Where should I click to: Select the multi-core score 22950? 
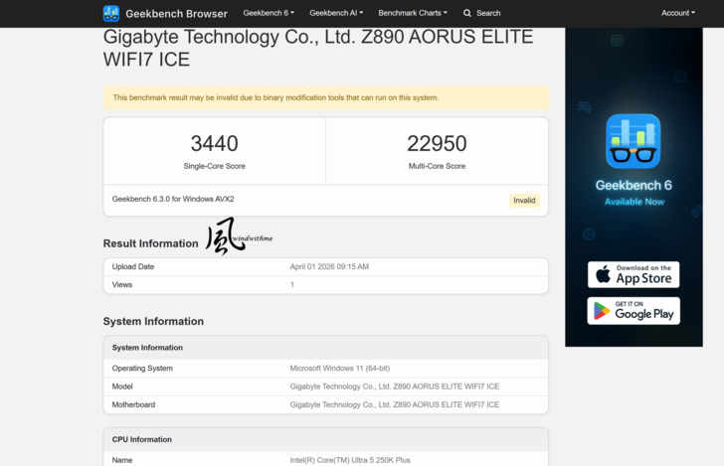(x=437, y=143)
